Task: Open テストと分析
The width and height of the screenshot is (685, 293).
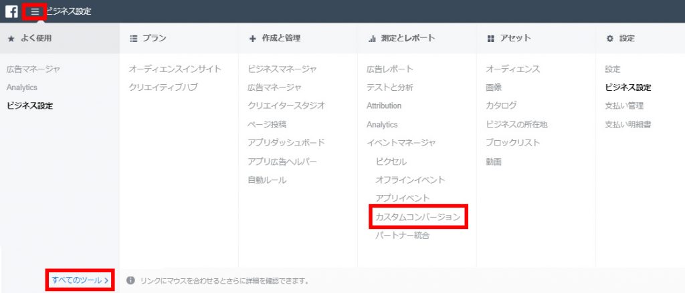Action: click(390, 87)
